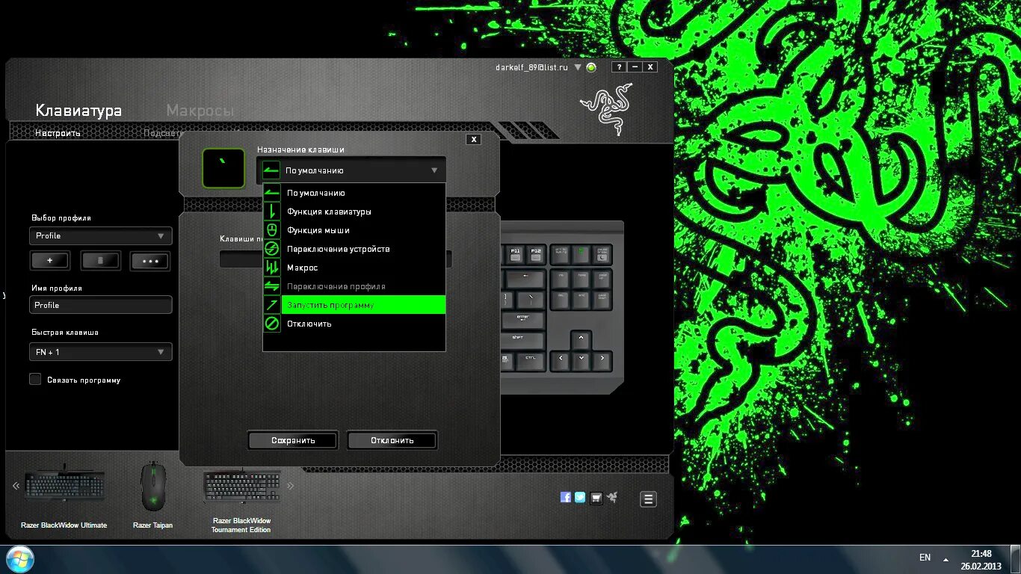Image resolution: width=1021 pixels, height=574 pixels.
Task: Click the green online status indicator
Action: click(591, 67)
